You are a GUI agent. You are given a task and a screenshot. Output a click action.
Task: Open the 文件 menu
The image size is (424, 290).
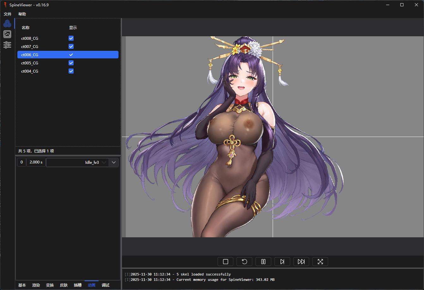[x=8, y=14]
